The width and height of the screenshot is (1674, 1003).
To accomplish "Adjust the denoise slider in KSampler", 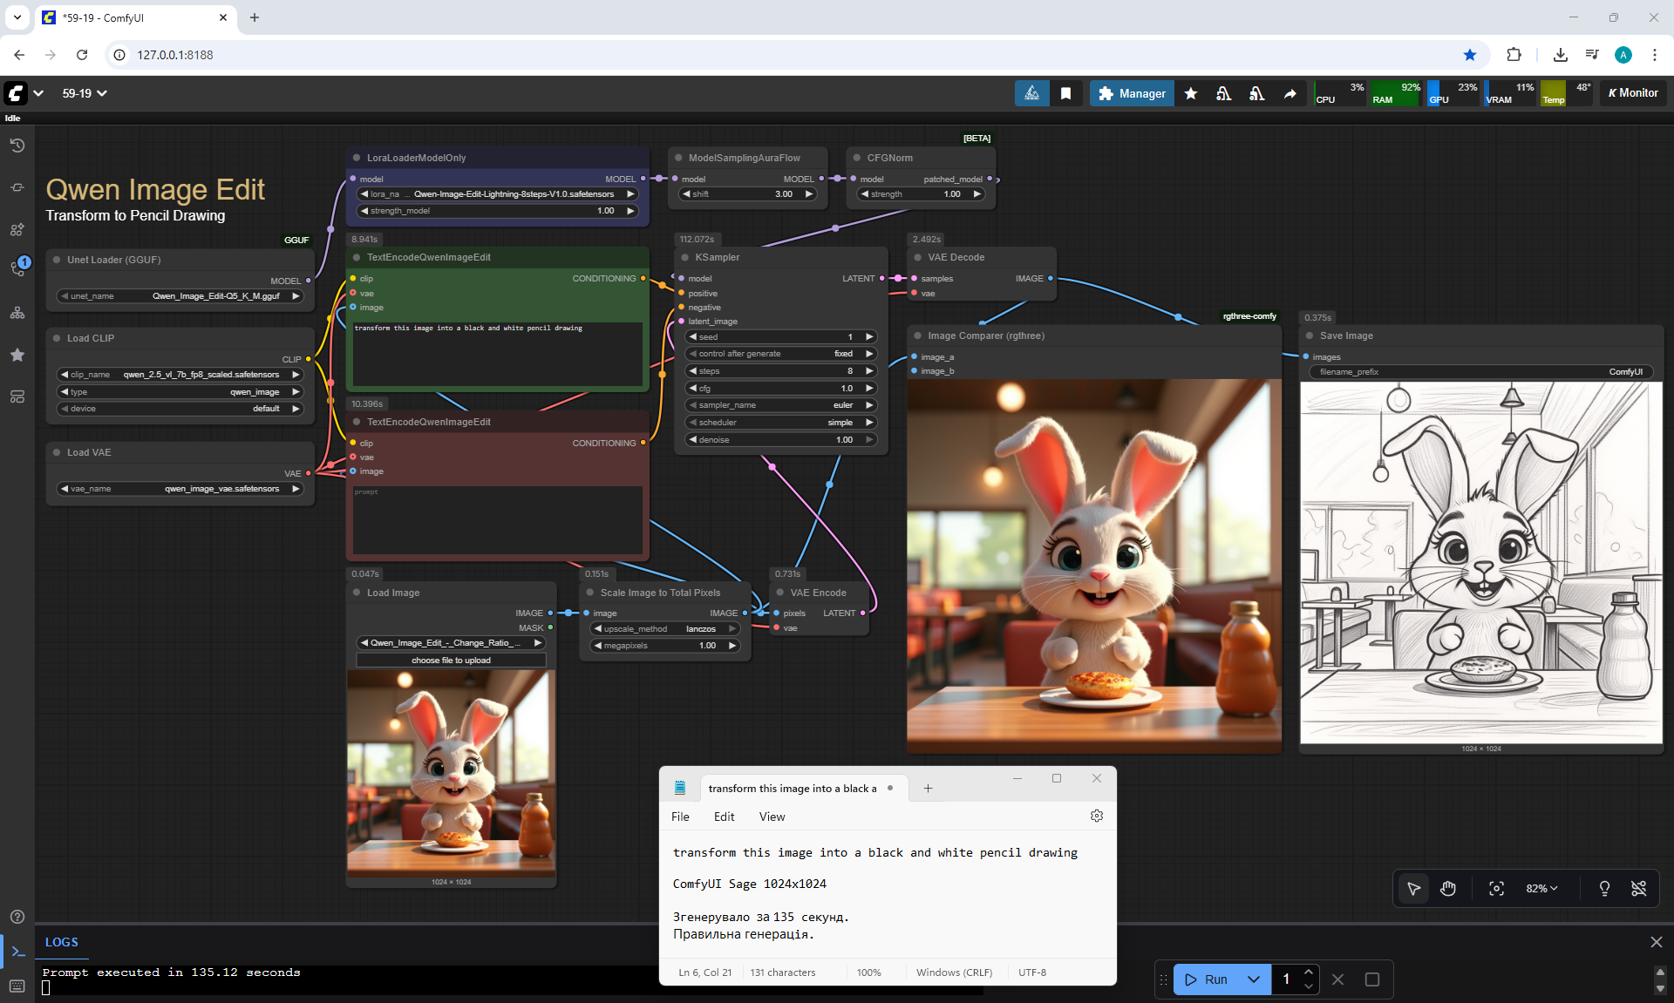I will 780,440.
